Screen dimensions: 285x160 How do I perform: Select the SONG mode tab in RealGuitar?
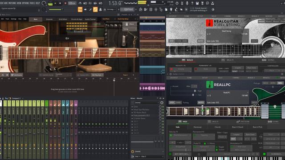point(268,60)
